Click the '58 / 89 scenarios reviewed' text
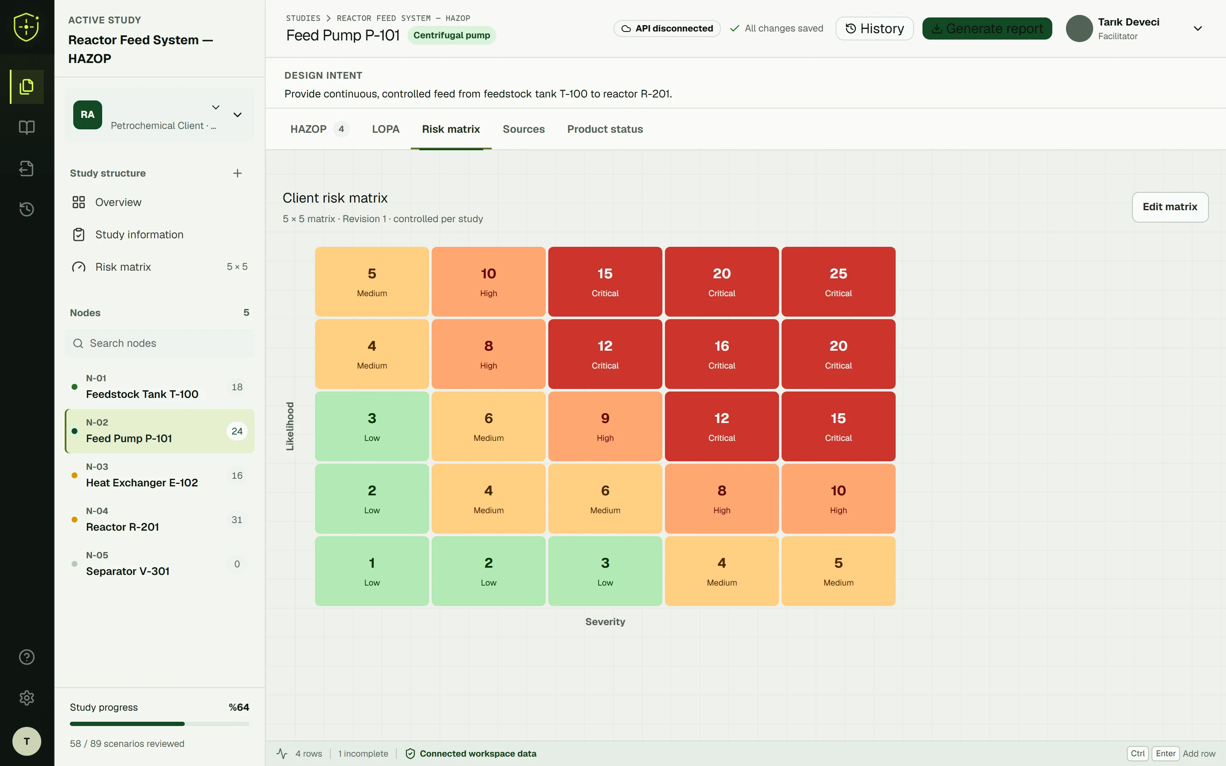This screenshot has height=766, width=1226. [x=127, y=744]
